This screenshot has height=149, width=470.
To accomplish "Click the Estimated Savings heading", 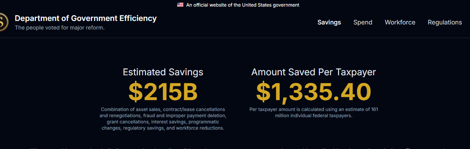I will (x=163, y=72).
